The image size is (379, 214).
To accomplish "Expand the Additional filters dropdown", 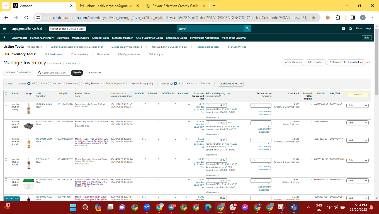I will 231,84.
